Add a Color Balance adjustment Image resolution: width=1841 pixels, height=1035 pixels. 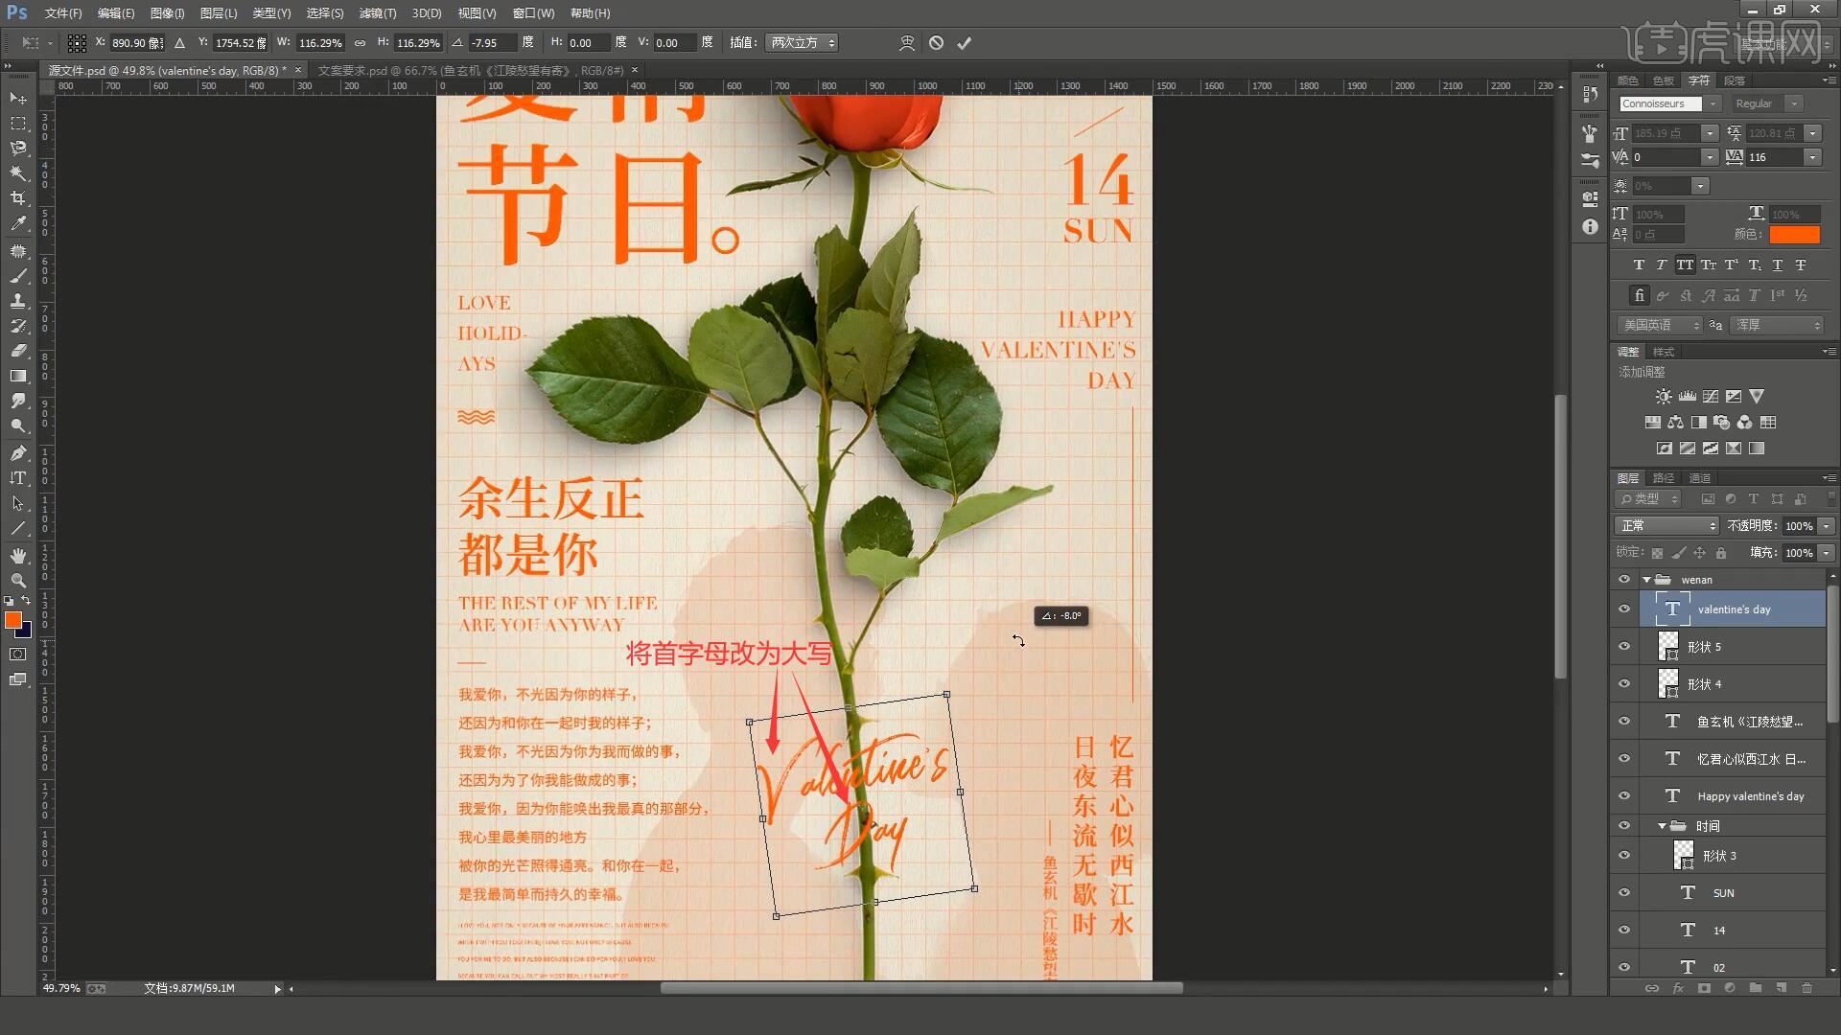[x=1676, y=423]
